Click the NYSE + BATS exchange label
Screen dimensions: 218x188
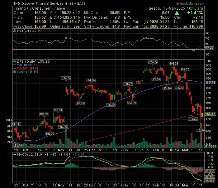pos(75,4)
